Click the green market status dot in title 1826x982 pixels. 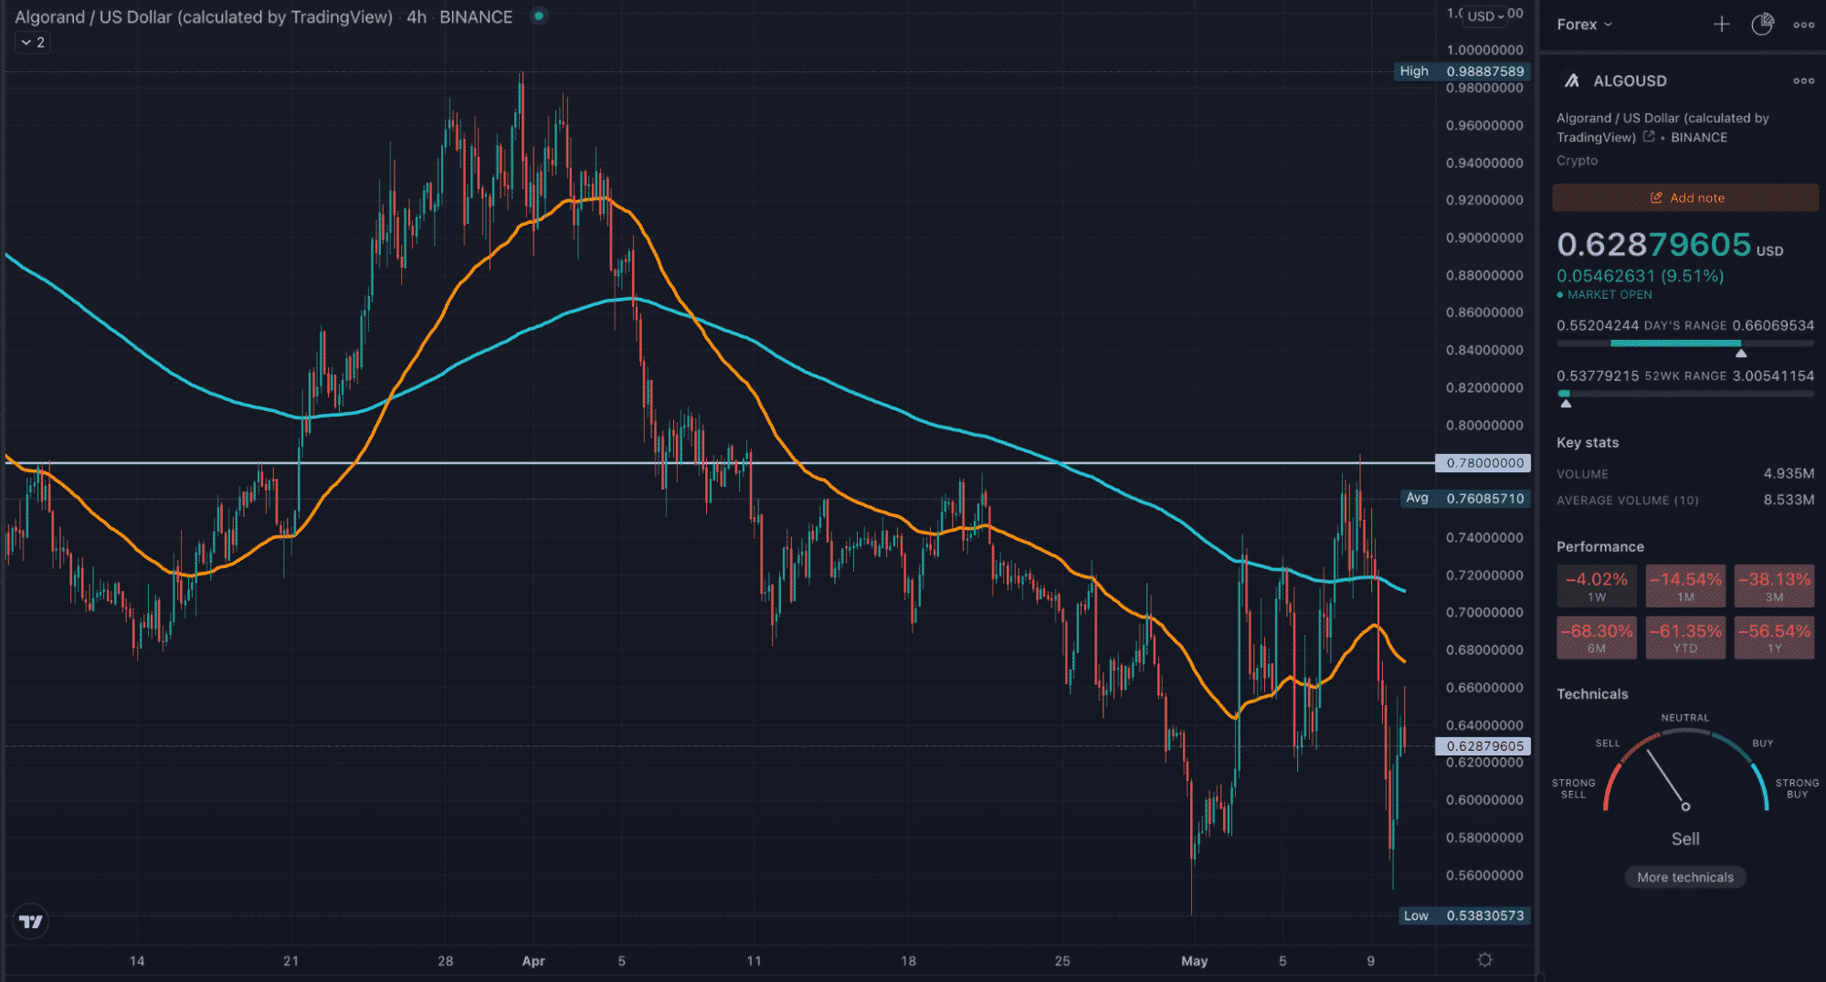coord(539,16)
